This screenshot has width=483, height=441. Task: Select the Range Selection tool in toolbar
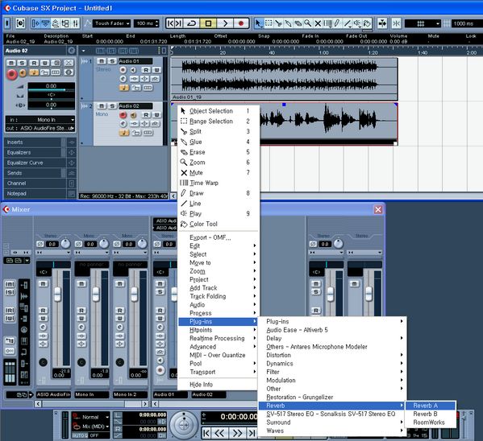coord(269,23)
